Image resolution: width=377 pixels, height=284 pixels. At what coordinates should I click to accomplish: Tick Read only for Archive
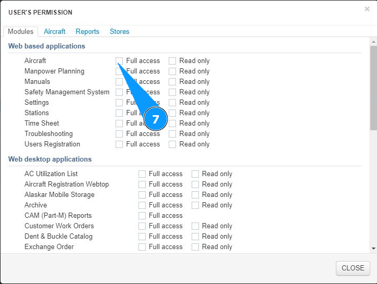click(x=195, y=205)
